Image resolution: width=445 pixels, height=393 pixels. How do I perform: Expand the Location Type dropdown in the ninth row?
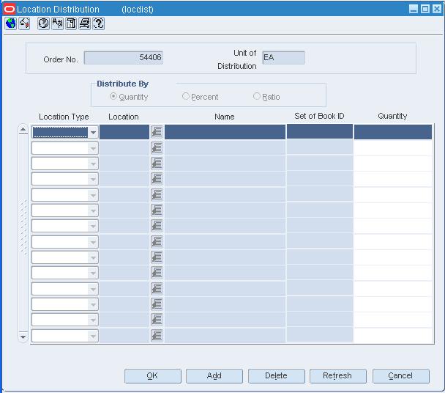click(x=93, y=257)
